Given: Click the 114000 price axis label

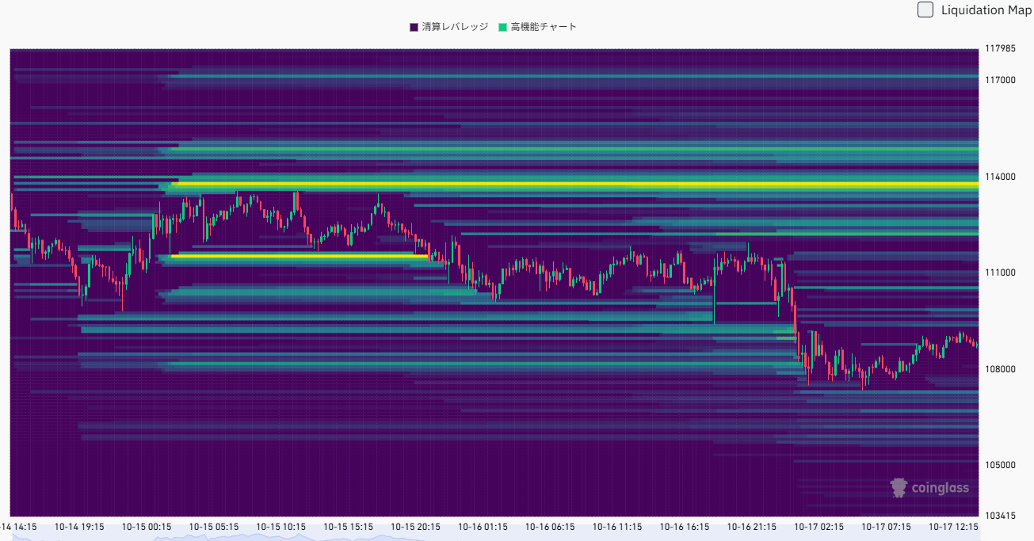Looking at the screenshot, I should (1000, 177).
